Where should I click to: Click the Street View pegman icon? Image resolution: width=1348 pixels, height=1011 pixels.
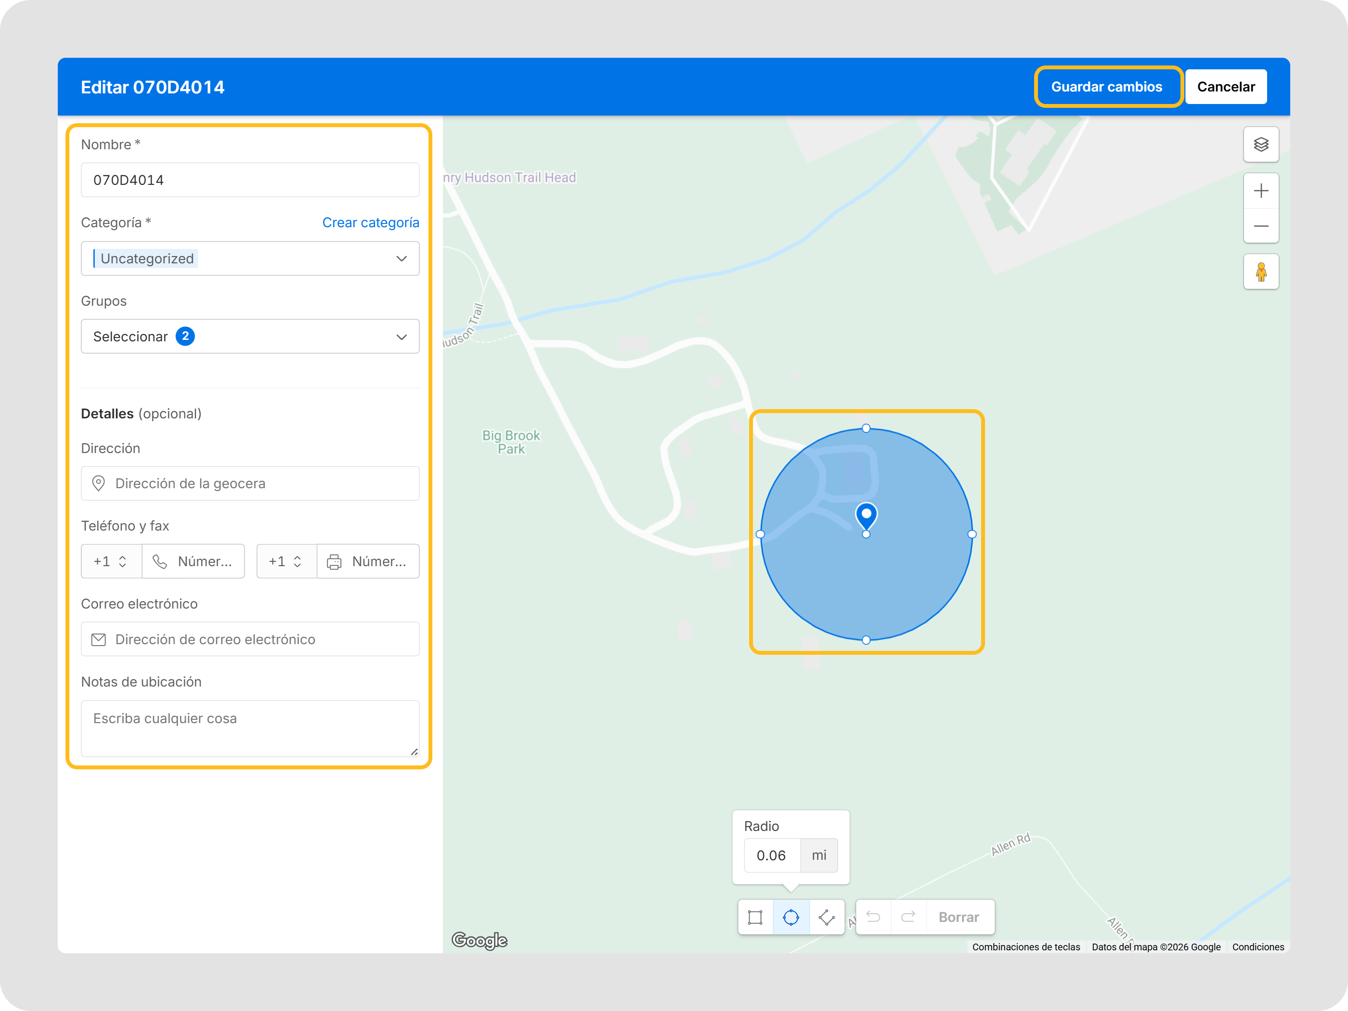pos(1260,272)
